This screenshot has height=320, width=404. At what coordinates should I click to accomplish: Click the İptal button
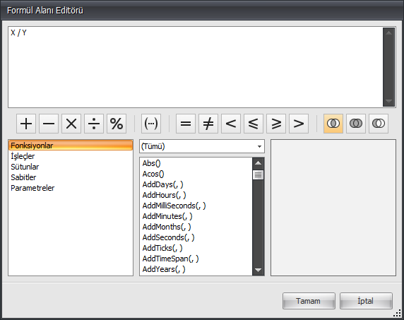(x=366, y=301)
